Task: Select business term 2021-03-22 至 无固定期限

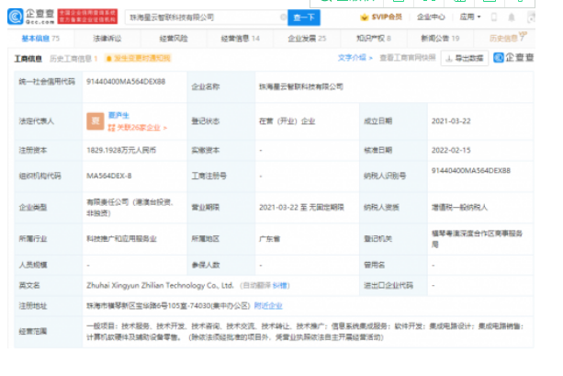Action: 301,208
